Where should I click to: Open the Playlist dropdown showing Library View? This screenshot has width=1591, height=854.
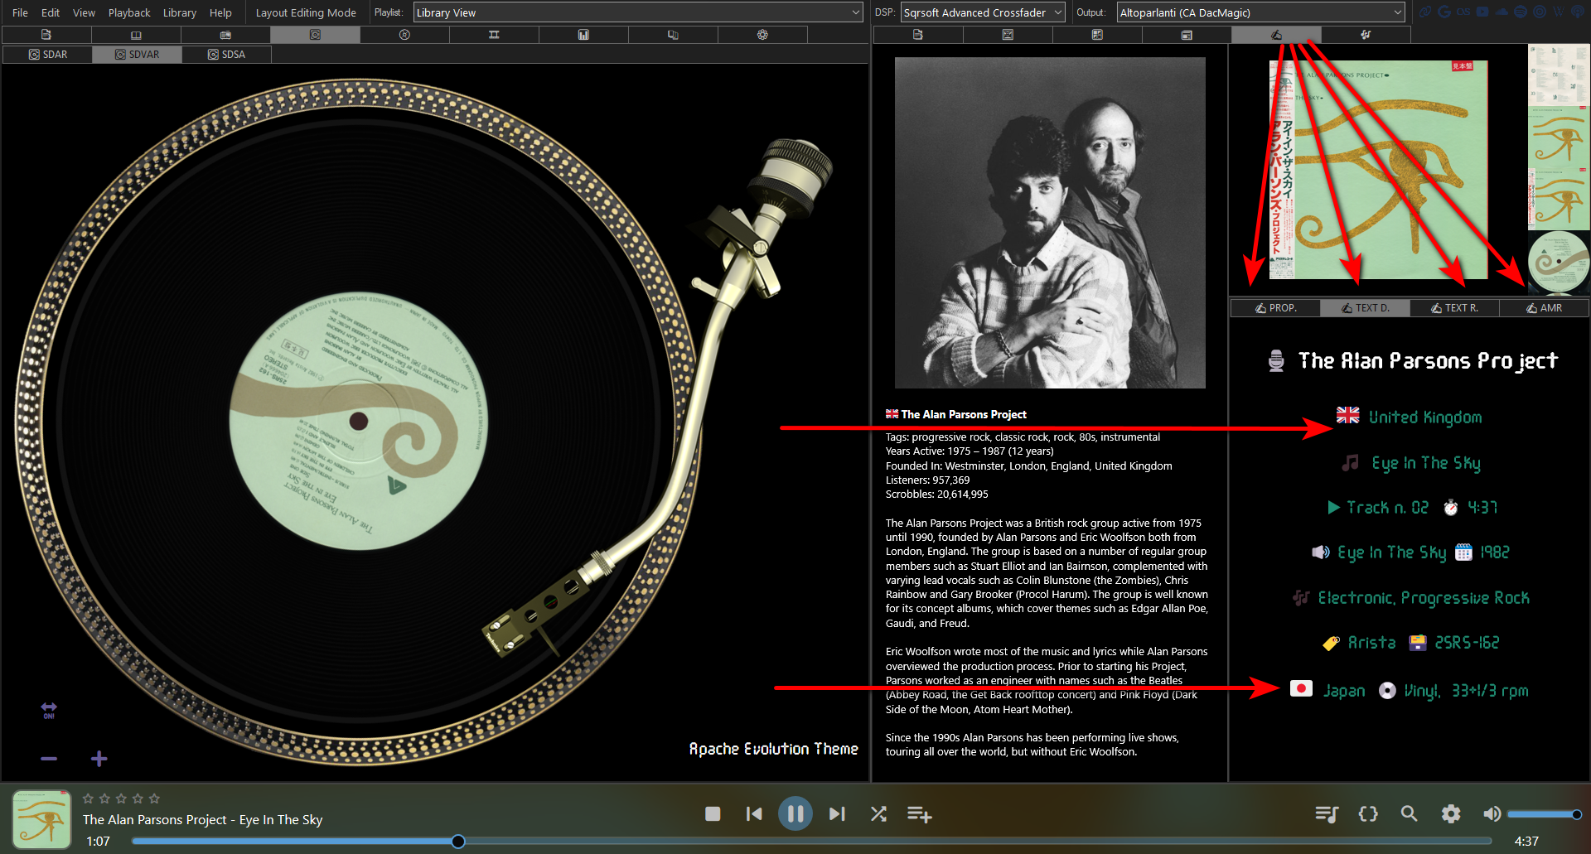point(638,12)
